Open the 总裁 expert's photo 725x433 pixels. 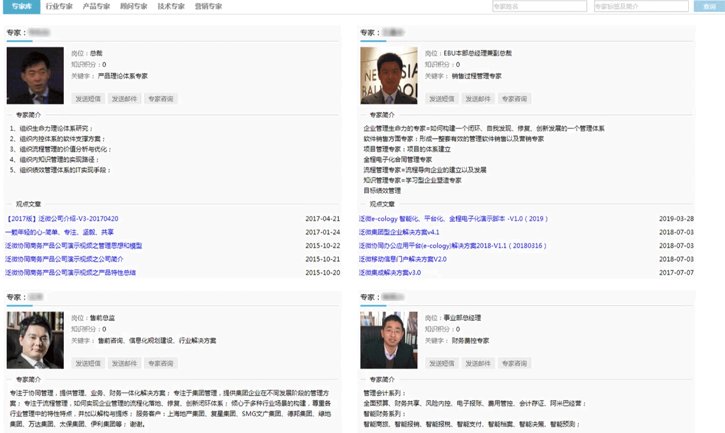[x=35, y=75]
